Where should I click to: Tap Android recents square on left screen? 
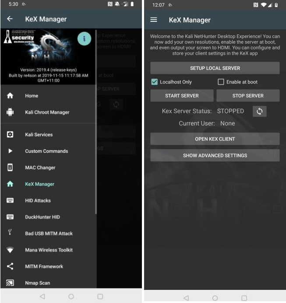[100, 296]
